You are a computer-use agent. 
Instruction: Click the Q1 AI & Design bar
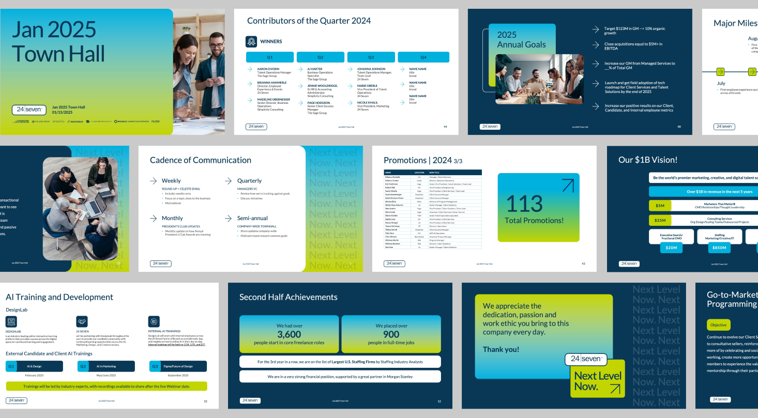[35, 366]
